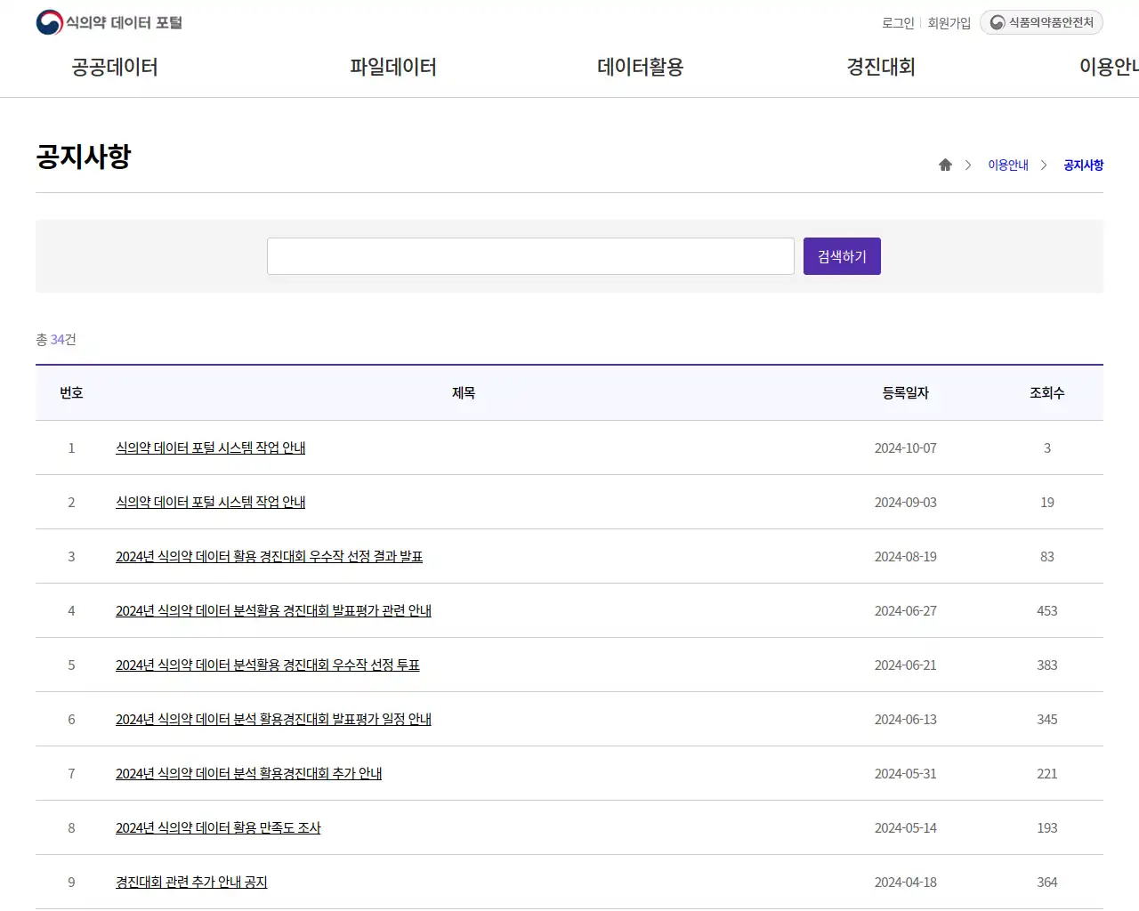Click 이용안내 in the breadcrumb
The width and height of the screenshot is (1139, 911).
click(1008, 165)
